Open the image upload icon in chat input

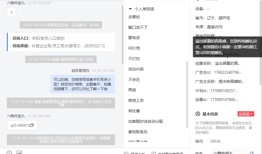tap(19, 152)
